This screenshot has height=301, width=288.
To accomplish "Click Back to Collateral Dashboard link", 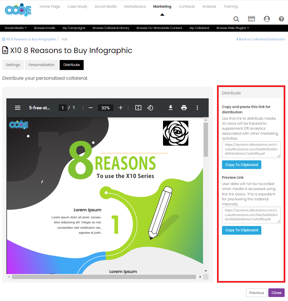I will coord(261,39).
